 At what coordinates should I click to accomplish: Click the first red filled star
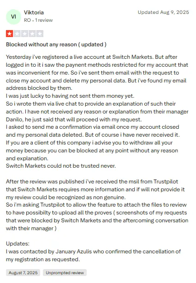tap(10, 33)
